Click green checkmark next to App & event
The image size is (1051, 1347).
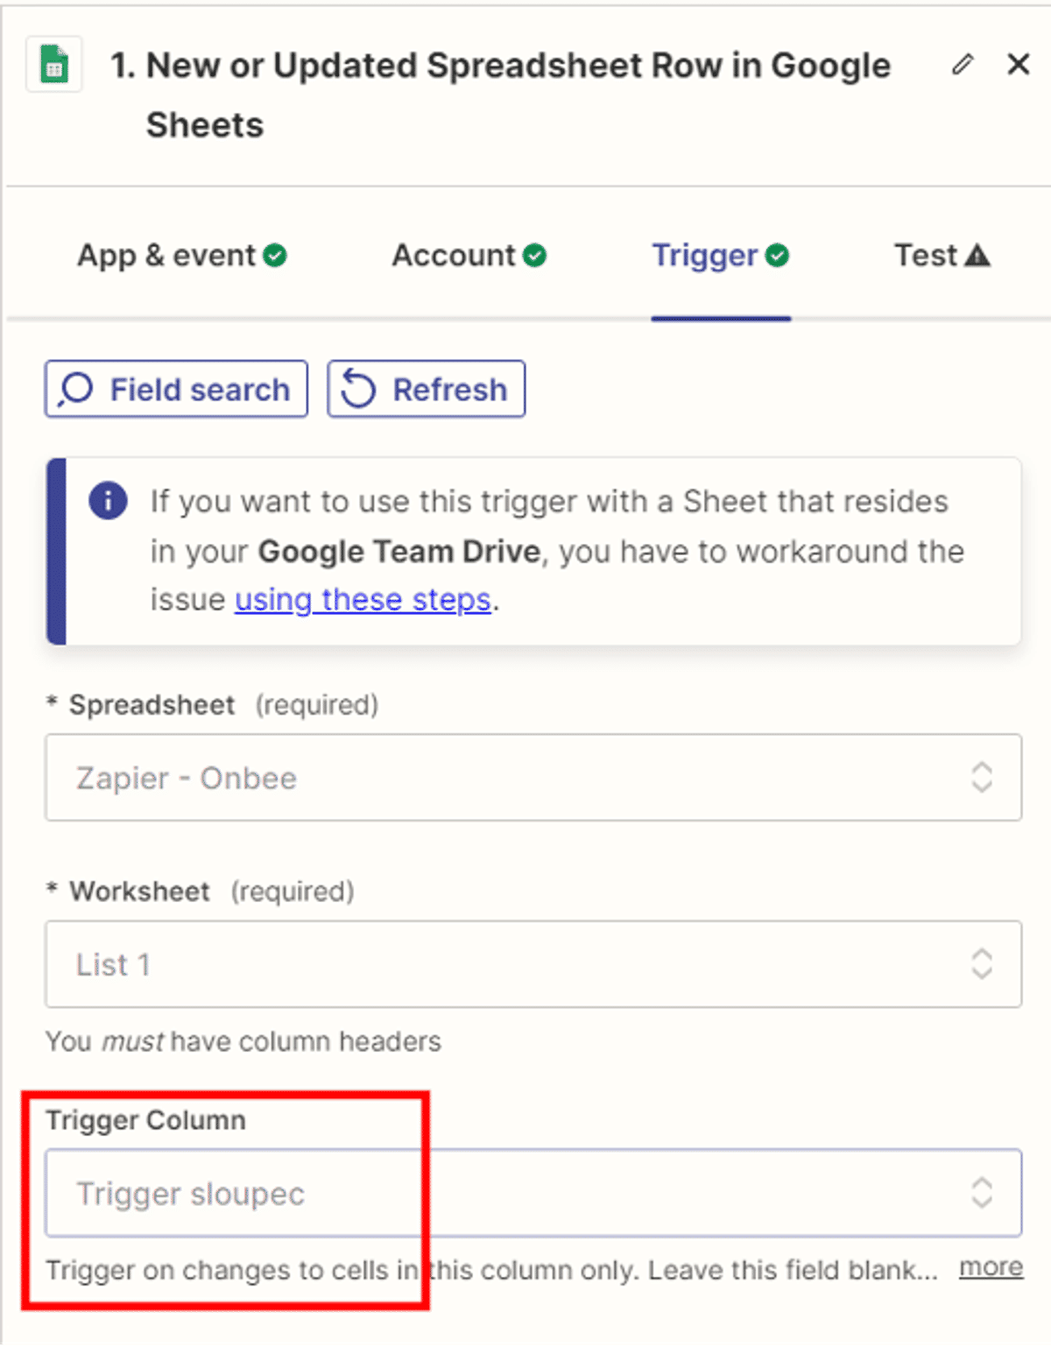tap(275, 256)
